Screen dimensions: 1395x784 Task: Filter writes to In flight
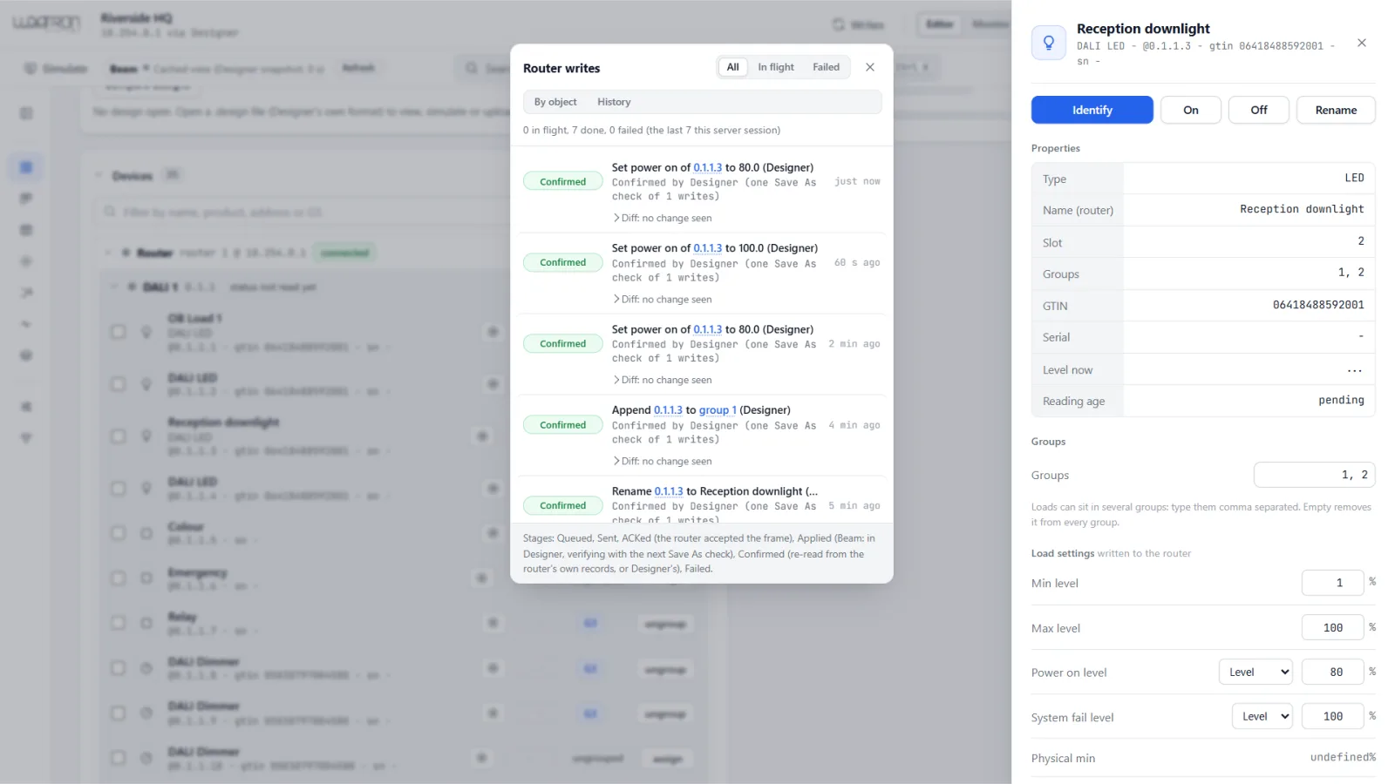(776, 67)
